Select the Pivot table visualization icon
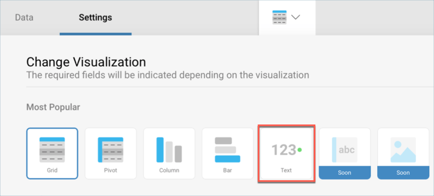The image size is (434, 196). click(110, 150)
